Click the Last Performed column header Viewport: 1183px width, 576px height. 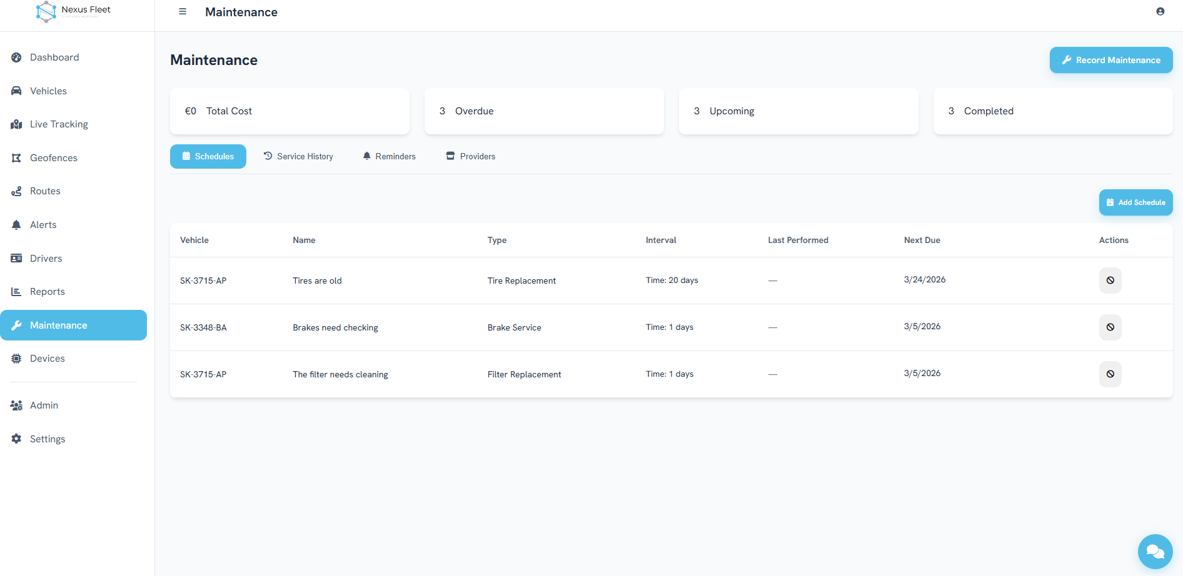click(798, 240)
